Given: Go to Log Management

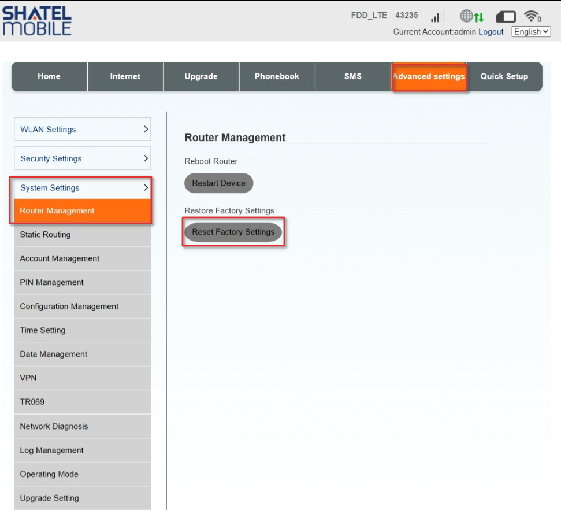Looking at the screenshot, I should 82,450.
